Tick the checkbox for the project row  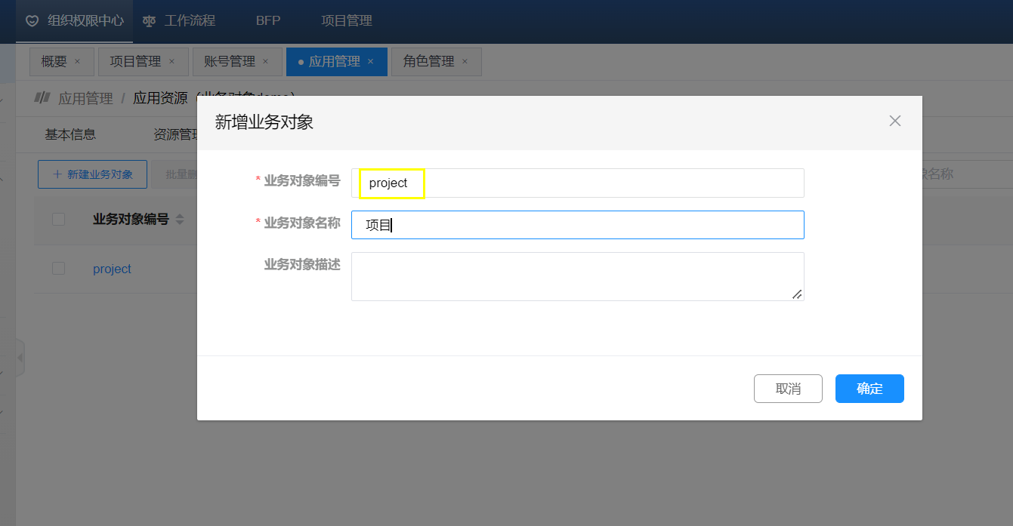click(x=58, y=269)
